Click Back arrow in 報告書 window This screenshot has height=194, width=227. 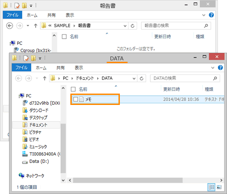(x=10, y=25)
